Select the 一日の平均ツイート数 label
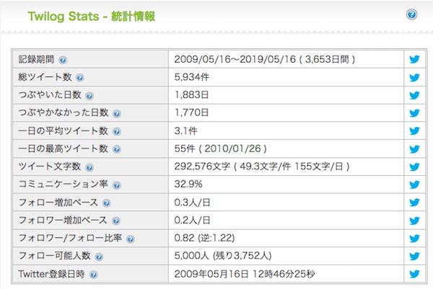This screenshot has width=433, height=289. click(x=64, y=130)
